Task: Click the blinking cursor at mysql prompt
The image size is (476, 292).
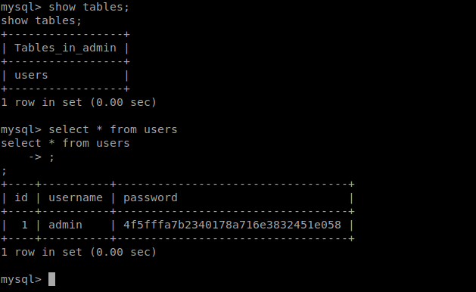Action: click(52, 279)
